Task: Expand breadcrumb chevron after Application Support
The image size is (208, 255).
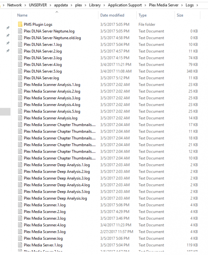Action: click(145, 5)
